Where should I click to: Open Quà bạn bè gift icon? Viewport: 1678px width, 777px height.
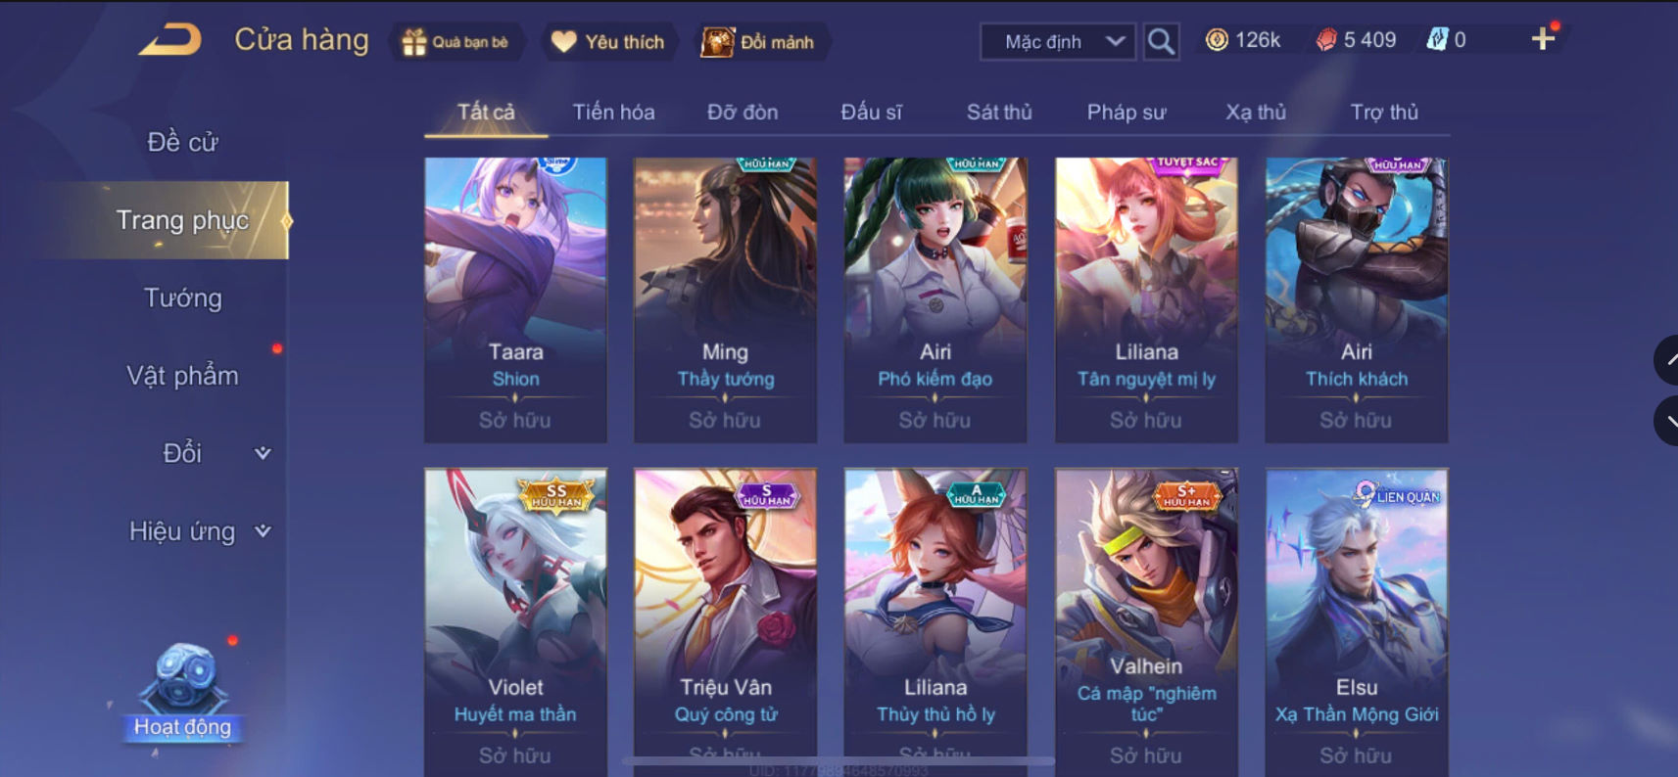coord(413,42)
